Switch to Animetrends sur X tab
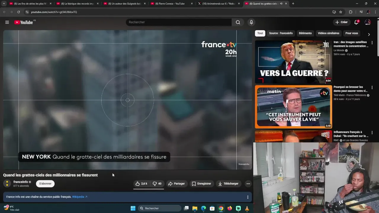 219,4
